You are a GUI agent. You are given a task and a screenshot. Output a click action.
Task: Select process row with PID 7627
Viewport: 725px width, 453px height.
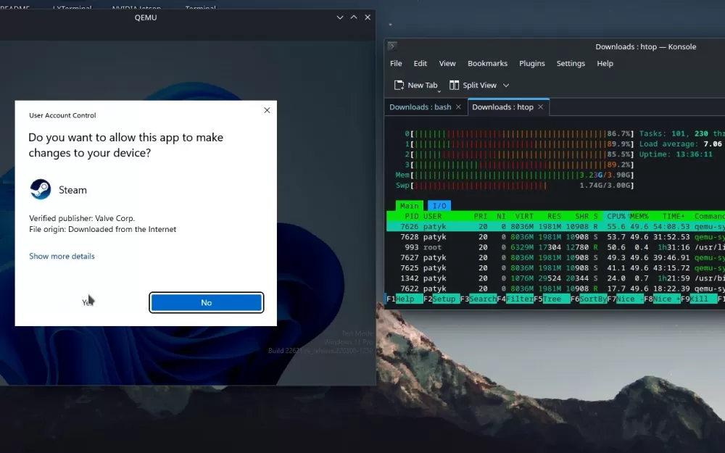coord(555,257)
